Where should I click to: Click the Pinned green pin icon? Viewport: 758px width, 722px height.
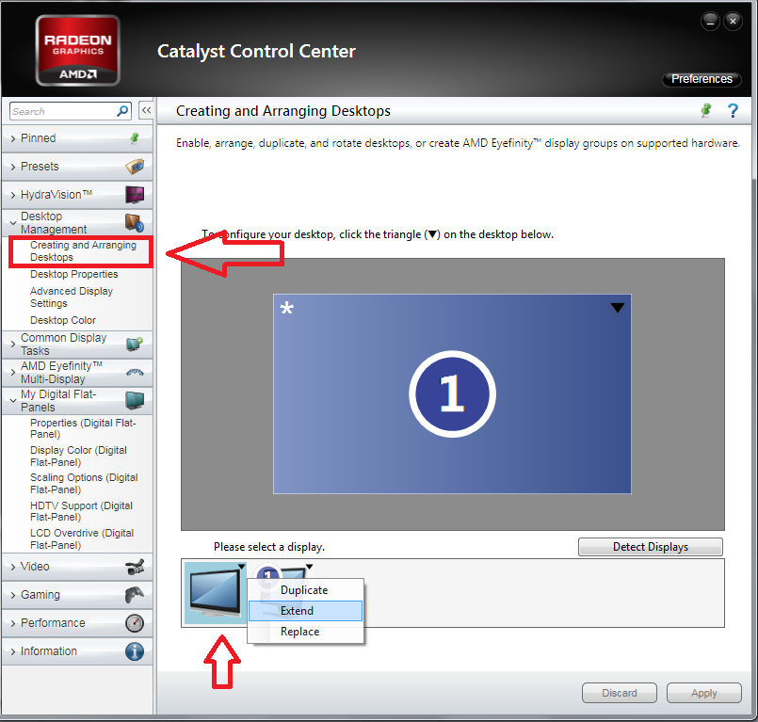[135, 138]
